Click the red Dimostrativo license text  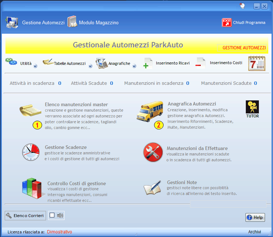click(59, 232)
